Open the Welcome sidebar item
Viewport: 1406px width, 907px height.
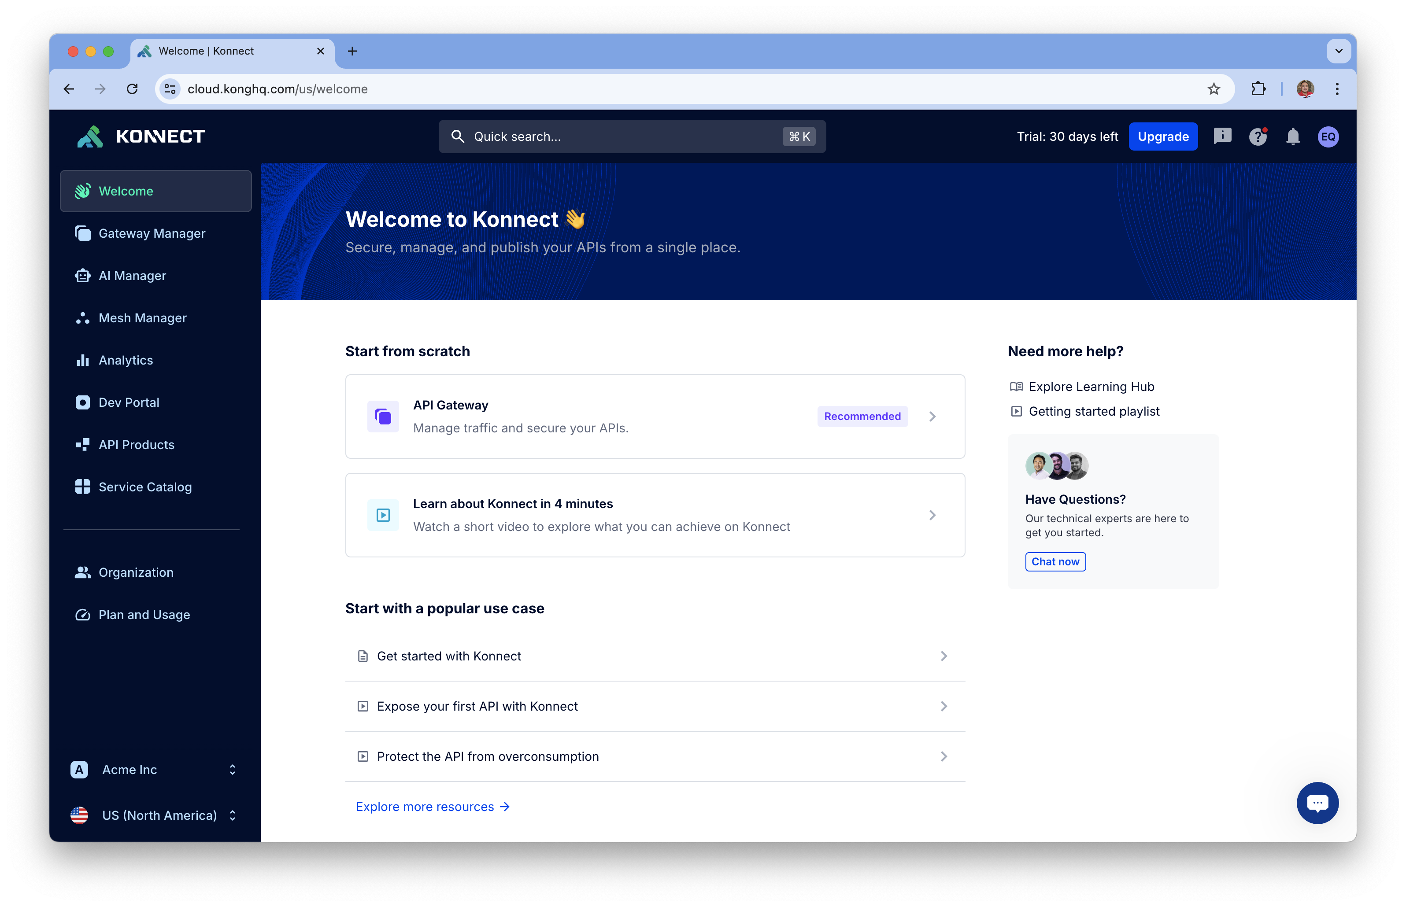pyautogui.click(x=155, y=191)
